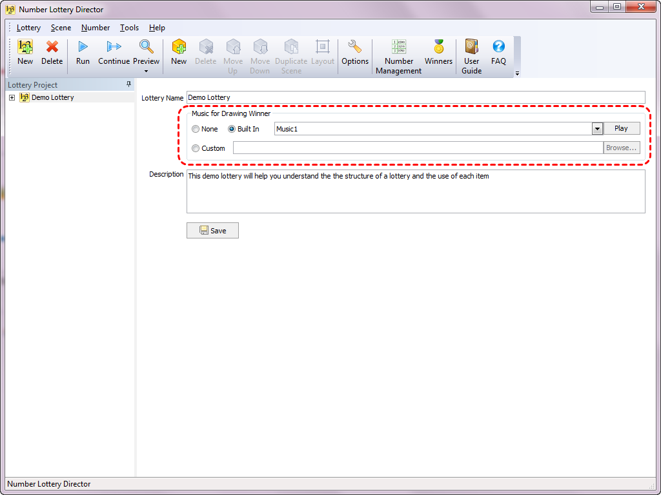The image size is (661, 495).
Task: Open the Tools menu
Action: pos(129,28)
